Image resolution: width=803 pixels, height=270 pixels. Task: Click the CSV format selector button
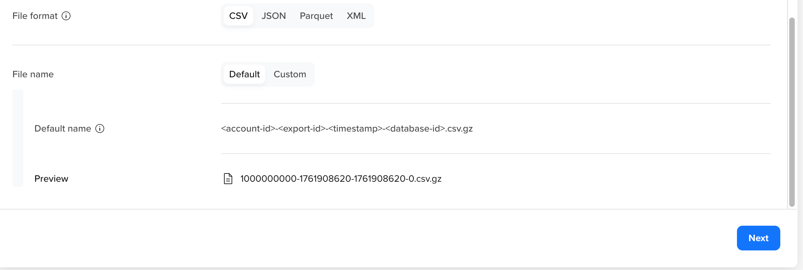[x=238, y=16]
